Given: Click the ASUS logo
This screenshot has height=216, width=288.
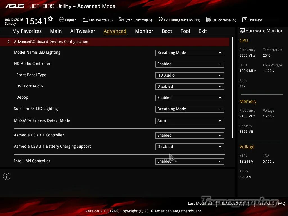Looking at the screenshot, I should point(15,6).
